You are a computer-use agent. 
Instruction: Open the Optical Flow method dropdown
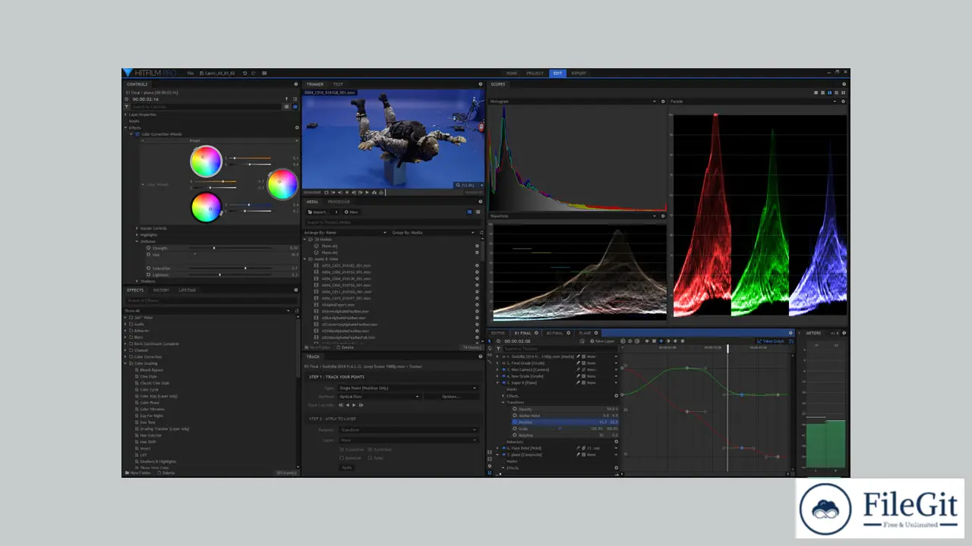pyautogui.click(x=379, y=397)
